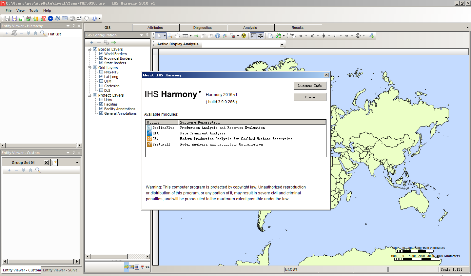This screenshot has width=471, height=276.
Task: Click the Harmony import icon with red h
Action: (43, 18)
